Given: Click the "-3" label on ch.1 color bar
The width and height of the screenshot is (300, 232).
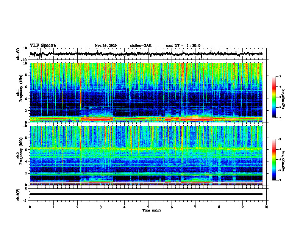Looking at the screenshot, I should tap(279, 76).
